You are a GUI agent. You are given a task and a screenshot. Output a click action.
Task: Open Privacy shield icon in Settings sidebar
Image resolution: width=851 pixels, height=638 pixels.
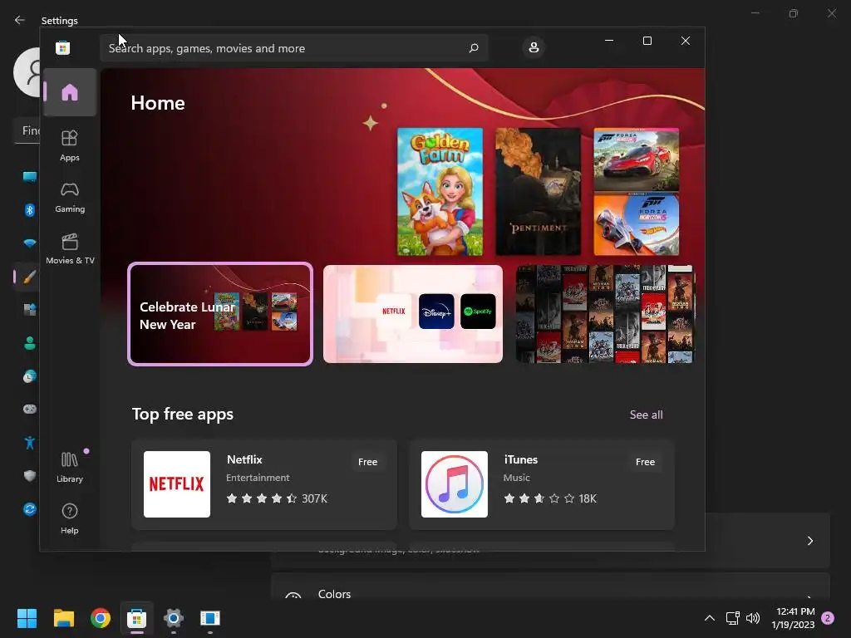click(30, 476)
